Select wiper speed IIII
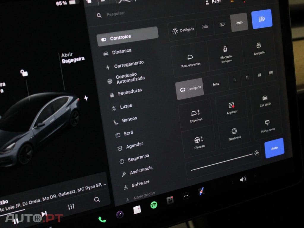Image resolution: width=304 pixels, height=228 pixels. (271, 73)
